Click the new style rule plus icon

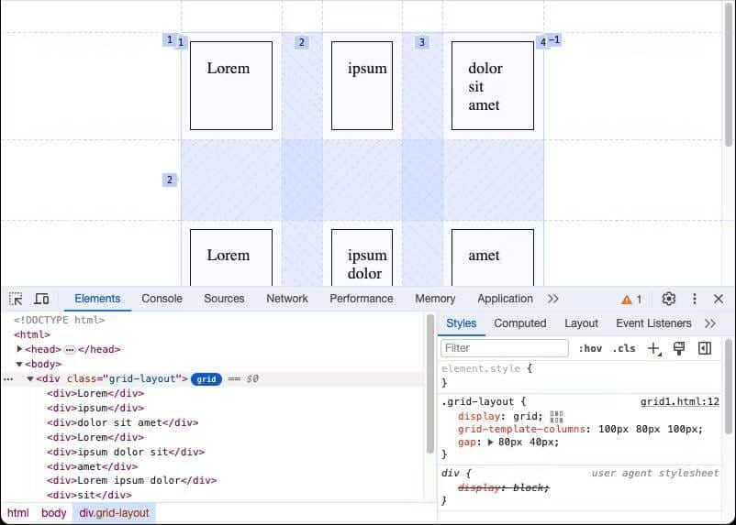click(653, 348)
